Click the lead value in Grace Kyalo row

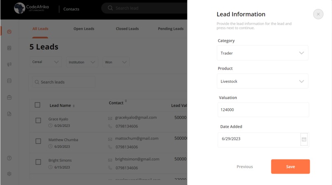point(180,117)
